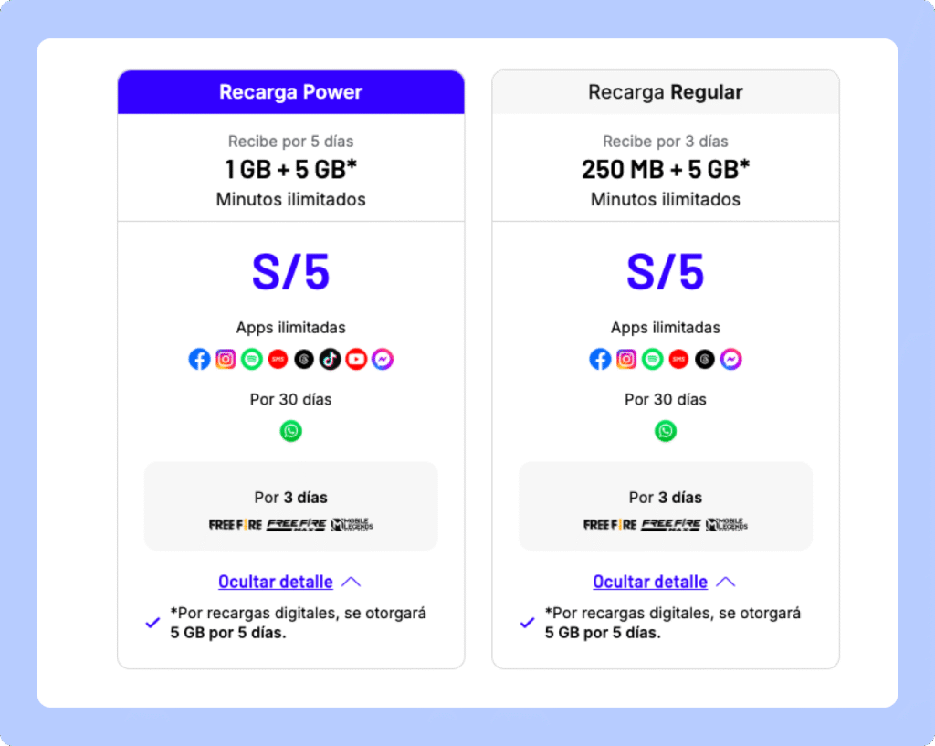Viewport: 935px width, 746px height.
Task: Click red SMS icon in Recarga Regular card
Action: click(x=678, y=360)
